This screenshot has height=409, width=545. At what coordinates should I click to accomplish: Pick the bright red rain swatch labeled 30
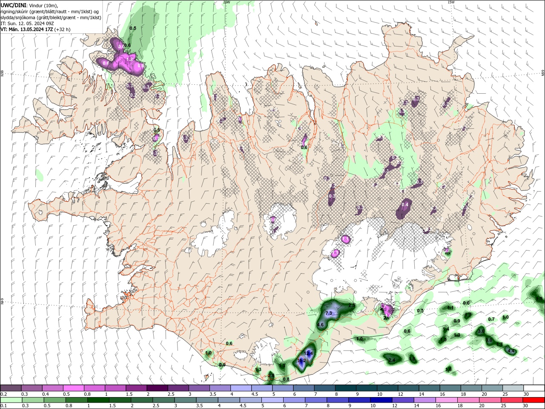tap(534, 400)
